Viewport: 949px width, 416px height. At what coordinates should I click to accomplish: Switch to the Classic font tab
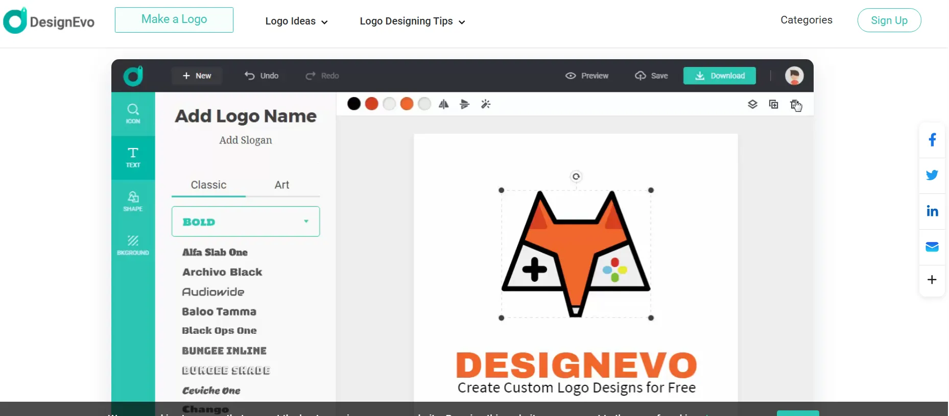tap(208, 185)
